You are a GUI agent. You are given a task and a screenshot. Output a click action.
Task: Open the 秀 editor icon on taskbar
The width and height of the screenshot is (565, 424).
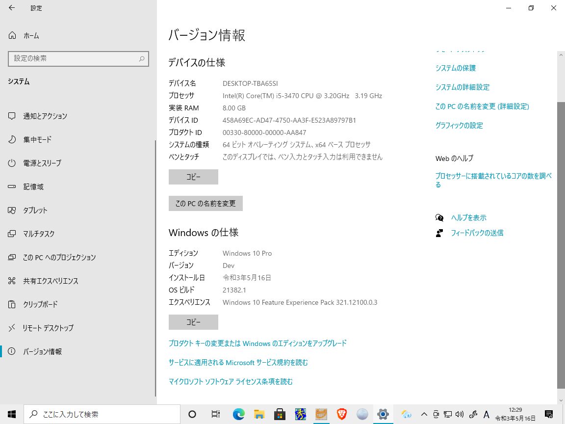[301, 414]
